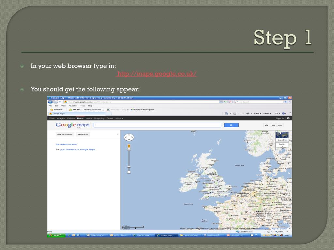The image size is (334, 250).
Task: Click the My places button
Action: click(83, 134)
